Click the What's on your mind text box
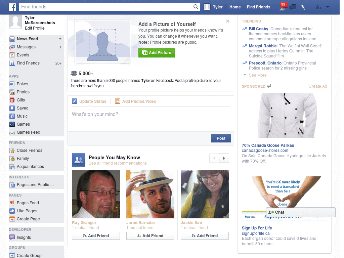The height and width of the screenshot is (258, 344). coord(151,119)
